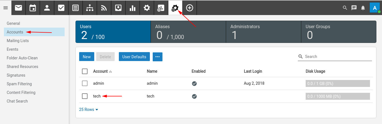Click the New account button
Screen dimensions: 382x124
tap(87, 57)
